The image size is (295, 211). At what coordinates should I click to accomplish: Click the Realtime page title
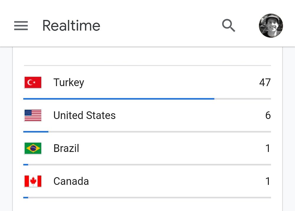pyautogui.click(x=71, y=26)
